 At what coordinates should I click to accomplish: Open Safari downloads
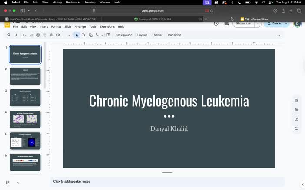click(x=275, y=11)
